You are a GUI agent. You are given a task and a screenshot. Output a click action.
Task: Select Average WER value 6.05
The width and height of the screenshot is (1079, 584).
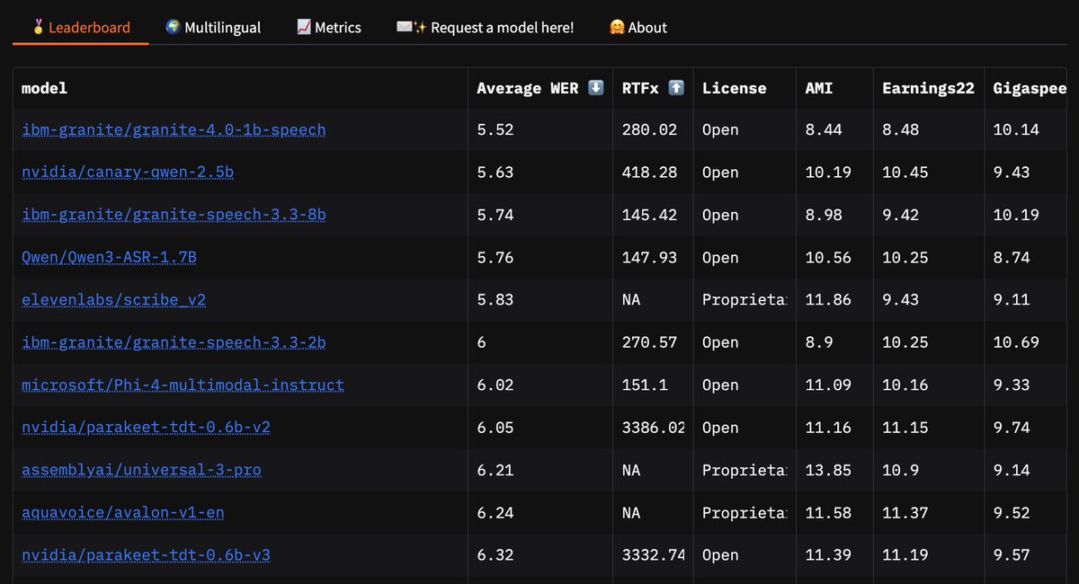495,428
